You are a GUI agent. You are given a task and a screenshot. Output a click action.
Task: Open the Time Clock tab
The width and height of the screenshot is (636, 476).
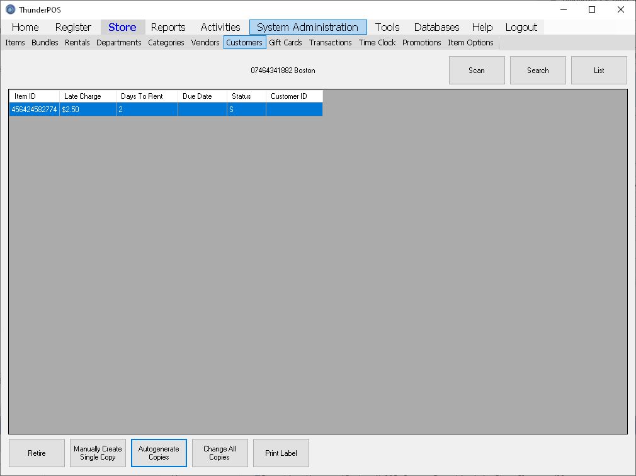click(377, 43)
